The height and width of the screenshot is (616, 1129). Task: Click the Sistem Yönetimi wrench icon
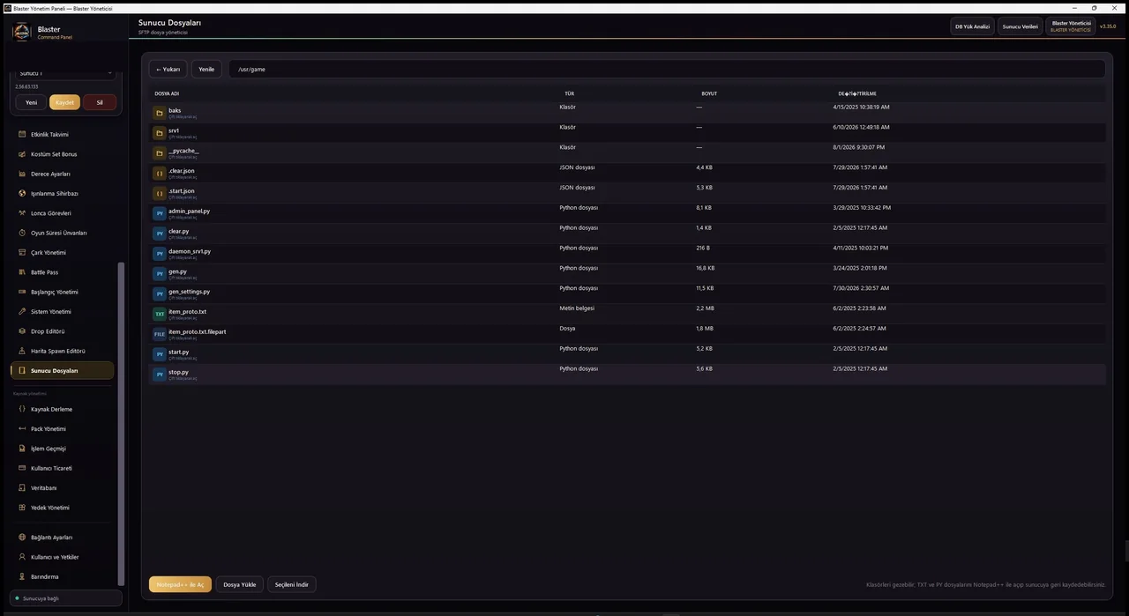[22, 312]
